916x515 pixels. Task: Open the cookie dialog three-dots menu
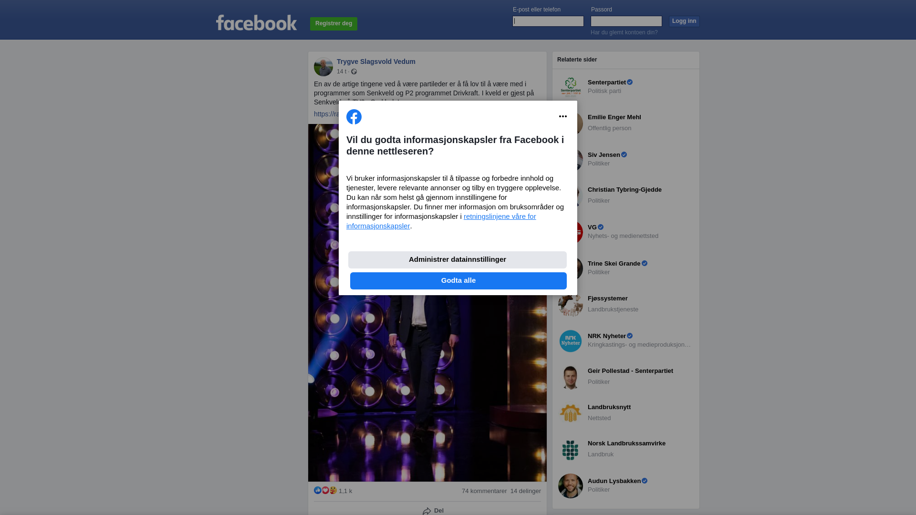click(563, 116)
